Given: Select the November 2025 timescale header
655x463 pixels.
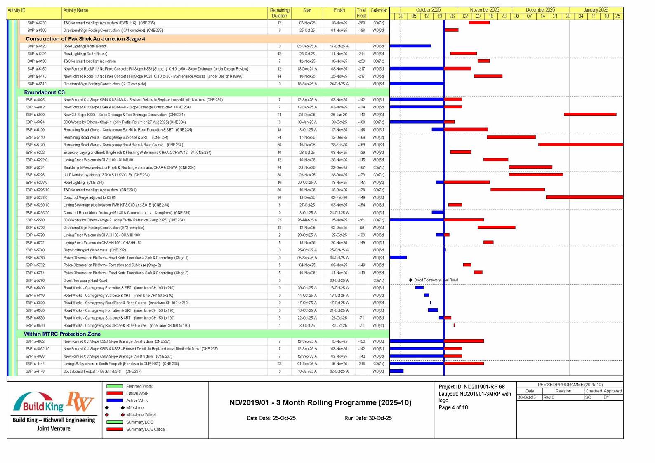Looking at the screenshot, I should [484, 10].
